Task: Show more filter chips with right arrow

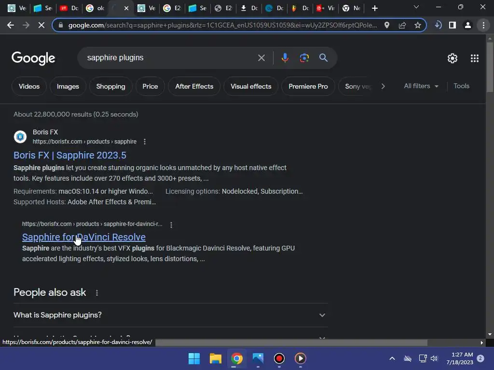Action: point(383,86)
